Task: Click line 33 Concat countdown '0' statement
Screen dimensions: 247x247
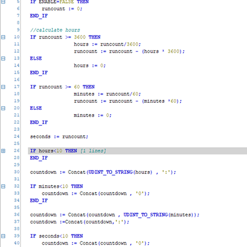Action: (96, 194)
